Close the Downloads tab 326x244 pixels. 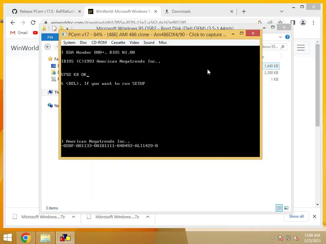pyautogui.click(x=232, y=12)
